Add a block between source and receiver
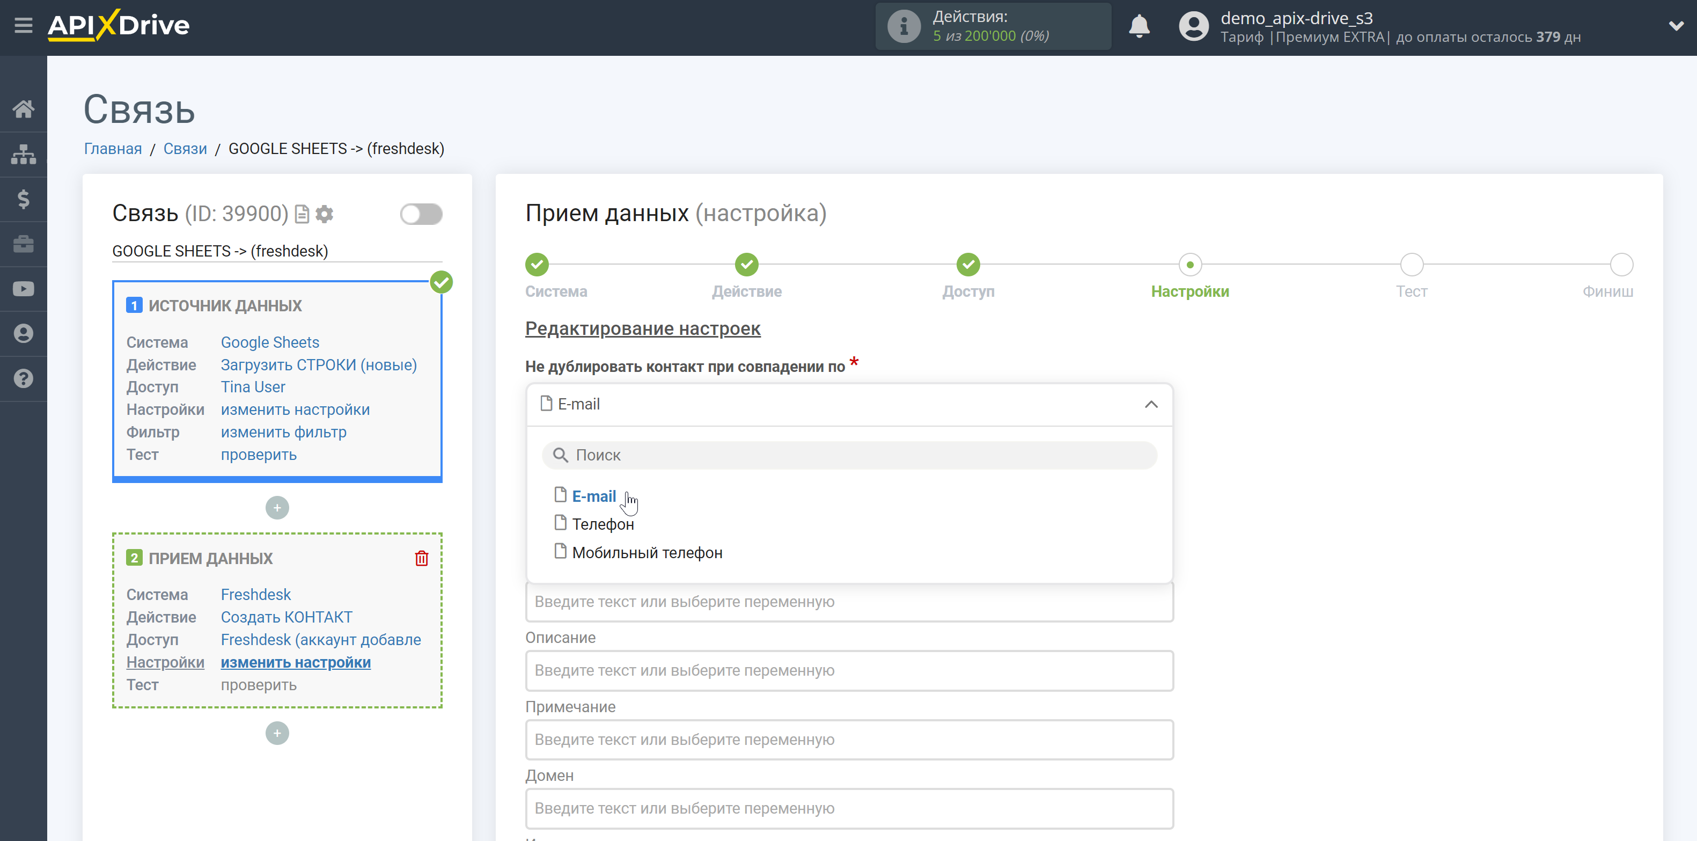Screen dimensions: 1697x841 (277, 508)
